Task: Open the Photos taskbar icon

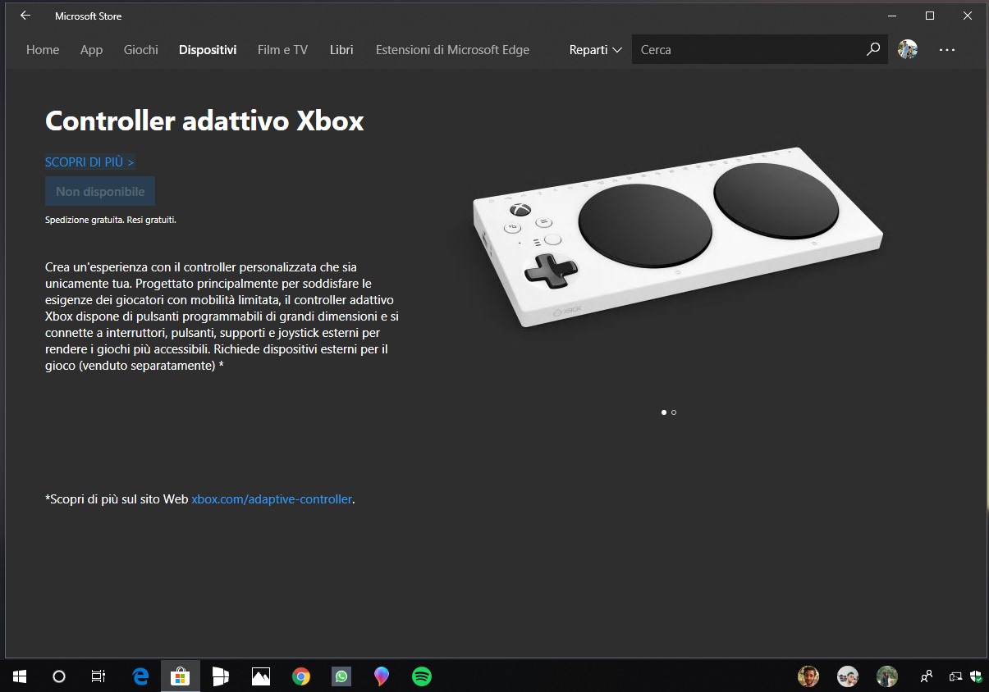Action: (x=261, y=676)
